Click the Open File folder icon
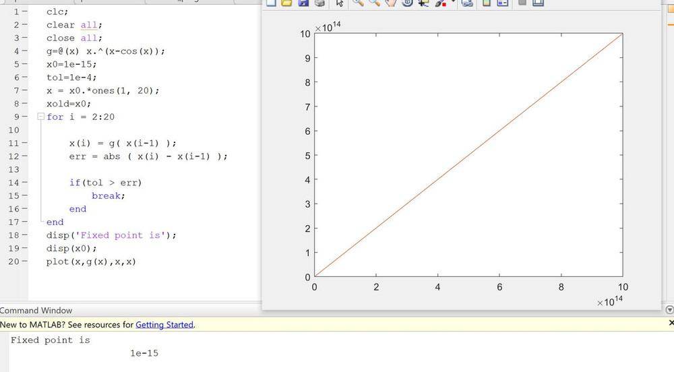The width and height of the screenshot is (674, 372). 286,3
